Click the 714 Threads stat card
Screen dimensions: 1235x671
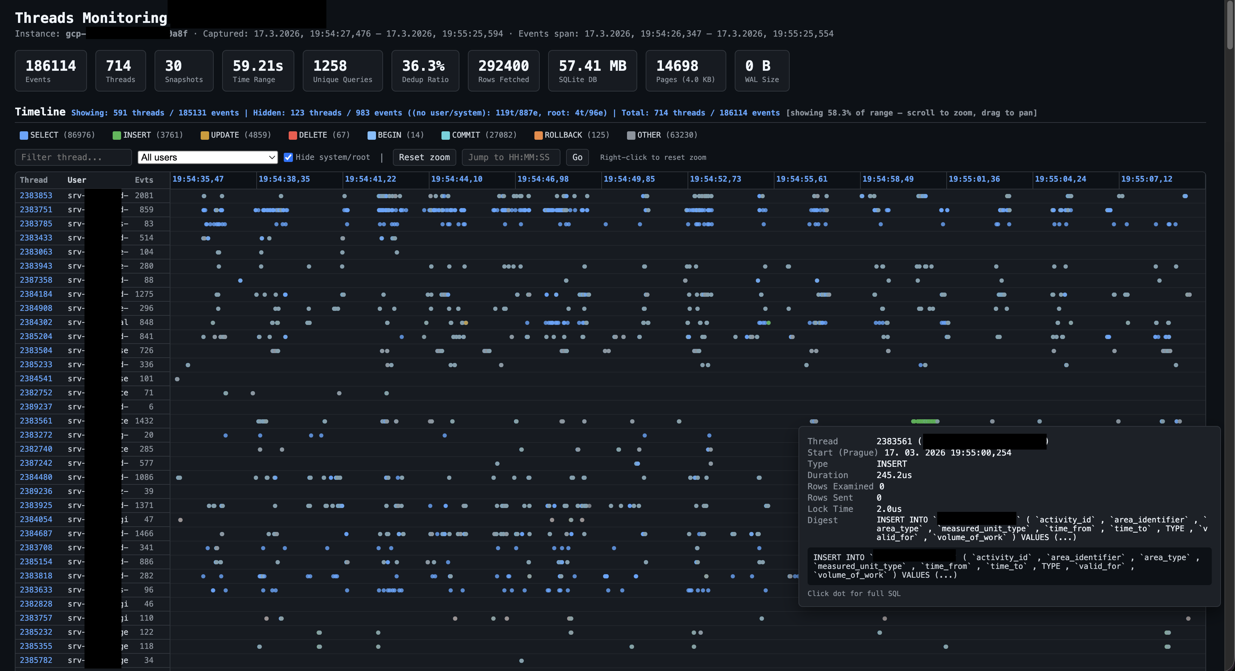pyautogui.click(x=120, y=70)
